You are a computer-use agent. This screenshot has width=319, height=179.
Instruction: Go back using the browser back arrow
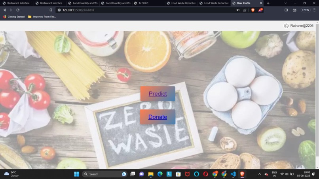[x=4, y=10]
